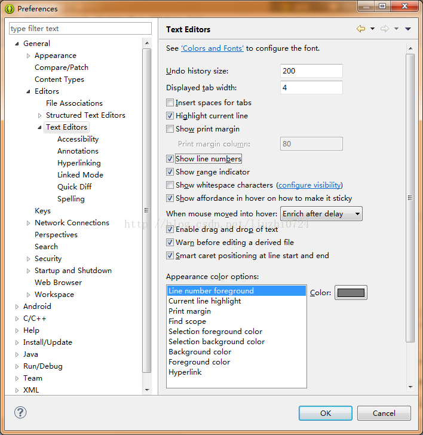Select Linked Mode preferences page
Viewport: 423px width, 435px height.
tap(80, 174)
